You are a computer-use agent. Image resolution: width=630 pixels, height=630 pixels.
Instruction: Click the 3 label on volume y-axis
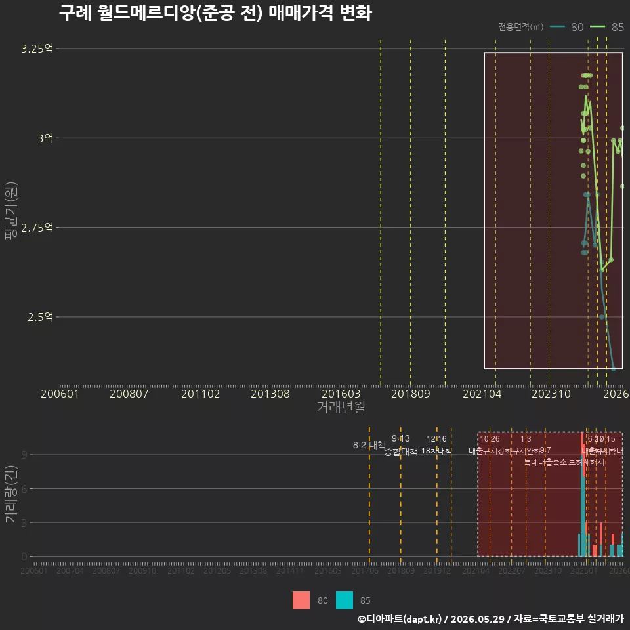tap(24, 523)
